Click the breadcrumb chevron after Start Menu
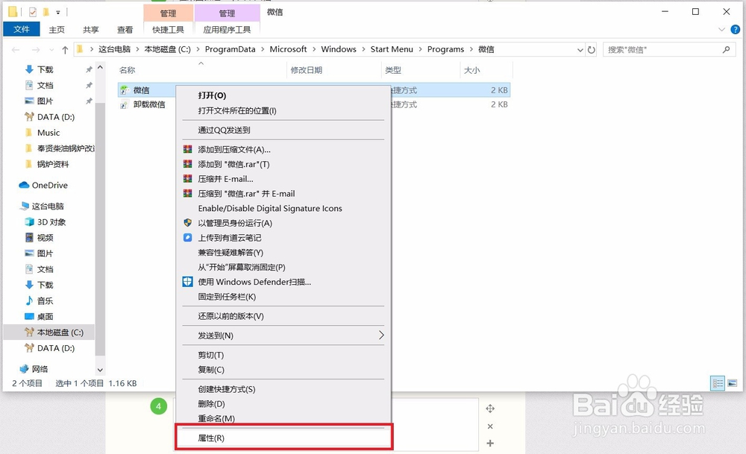 pyautogui.click(x=420, y=49)
